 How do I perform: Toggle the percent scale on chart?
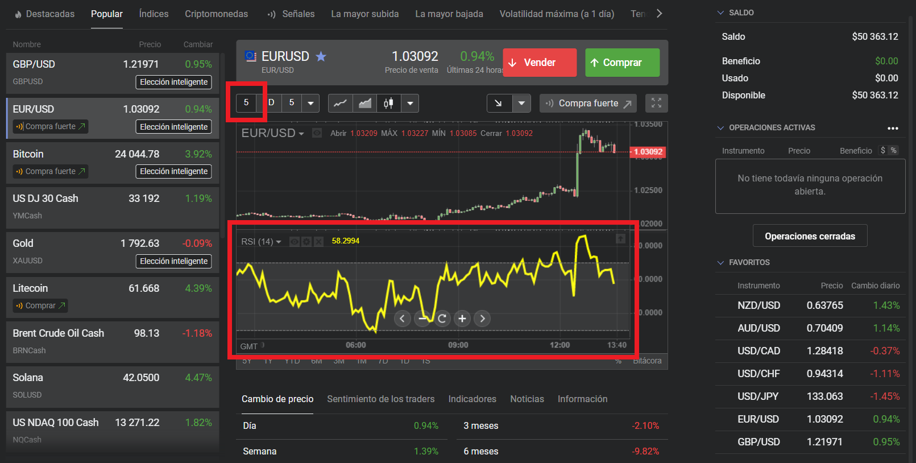pos(618,361)
